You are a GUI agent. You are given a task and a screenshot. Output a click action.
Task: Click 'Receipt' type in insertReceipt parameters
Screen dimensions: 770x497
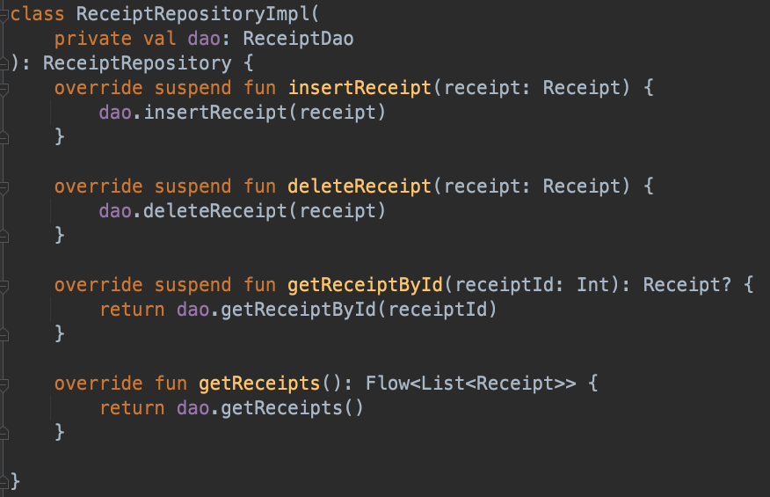(581, 88)
